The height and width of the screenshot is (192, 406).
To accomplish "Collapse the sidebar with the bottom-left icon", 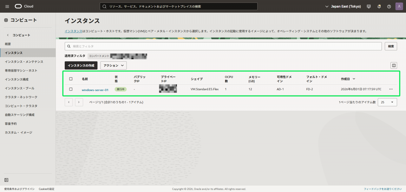I will [6, 180].
